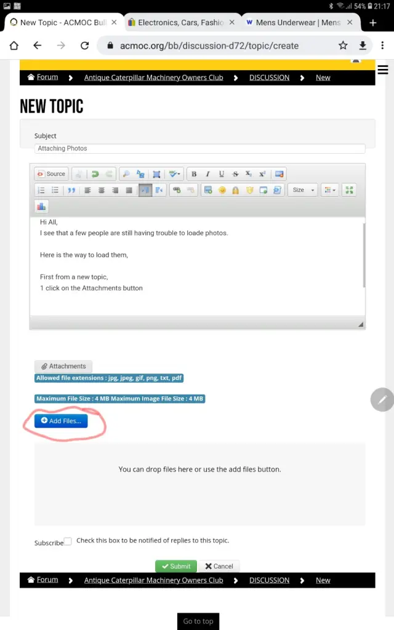The width and height of the screenshot is (394, 630).
Task: Toggle Source view in the editor
Action: click(50, 174)
